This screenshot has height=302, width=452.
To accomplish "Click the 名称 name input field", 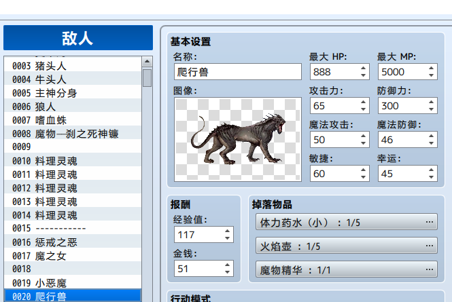I will click(x=238, y=72).
